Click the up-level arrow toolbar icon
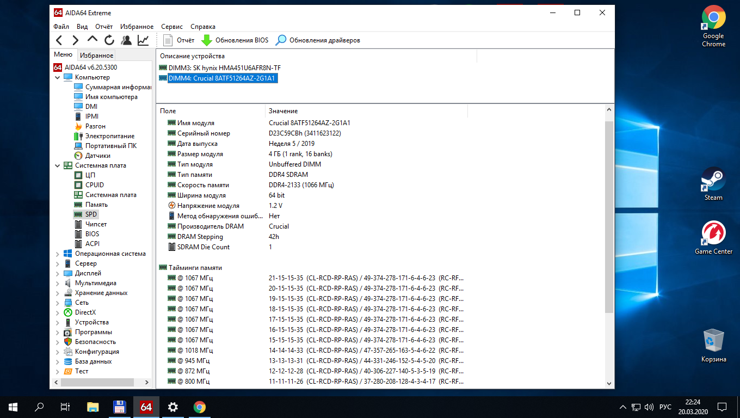The image size is (740, 418). [92, 40]
